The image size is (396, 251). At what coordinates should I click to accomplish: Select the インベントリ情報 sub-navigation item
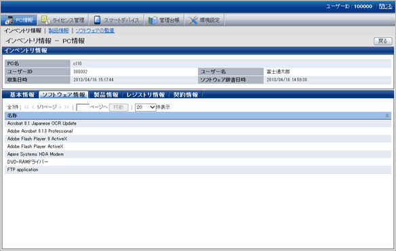23,30
